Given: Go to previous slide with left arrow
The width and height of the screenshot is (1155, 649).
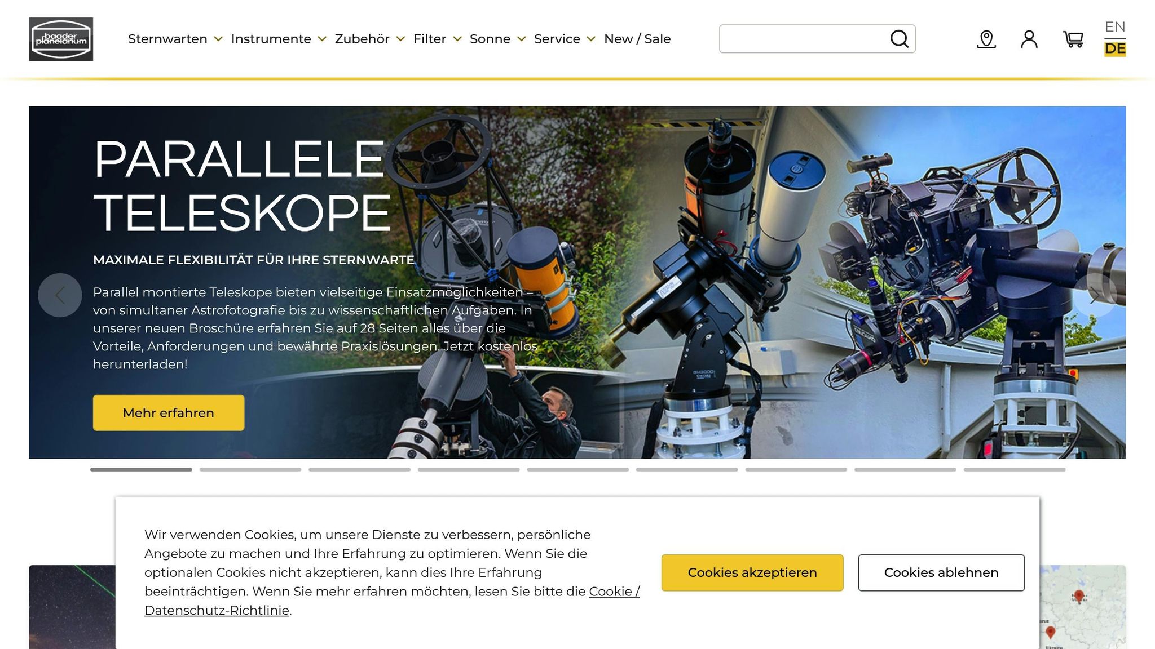Looking at the screenshot, I should 60,295.
